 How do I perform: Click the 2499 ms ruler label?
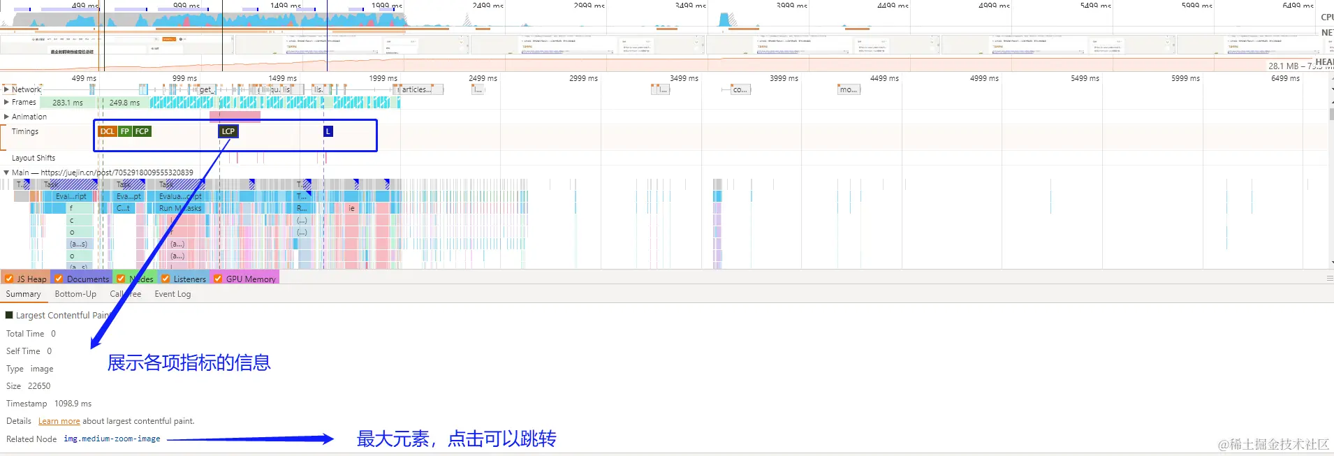pos(483,78)
